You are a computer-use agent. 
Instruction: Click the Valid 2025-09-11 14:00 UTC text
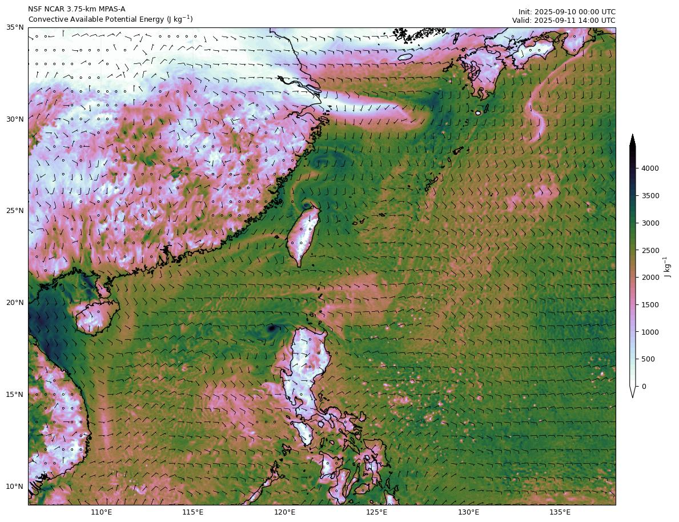[564, 21]
